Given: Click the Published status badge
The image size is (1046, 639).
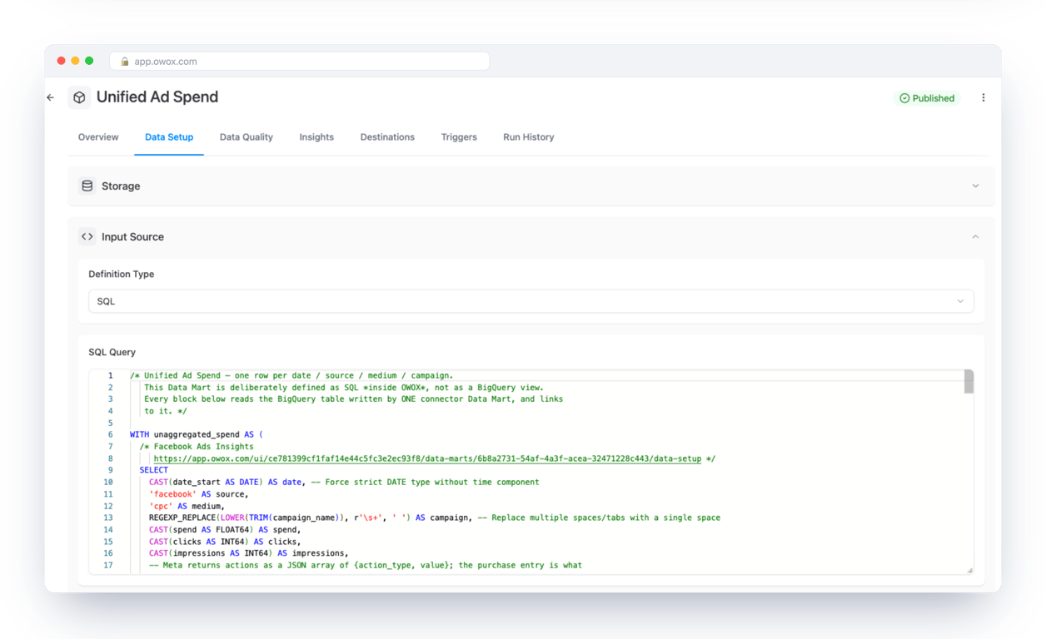Looking at the screenshot, I should (927, 98).
